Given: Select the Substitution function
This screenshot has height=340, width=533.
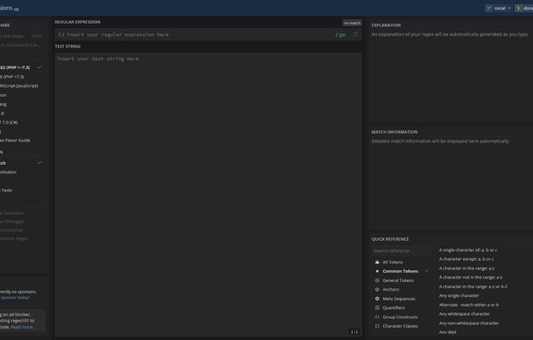Looking at the screenshot, I should coord(21,172).
